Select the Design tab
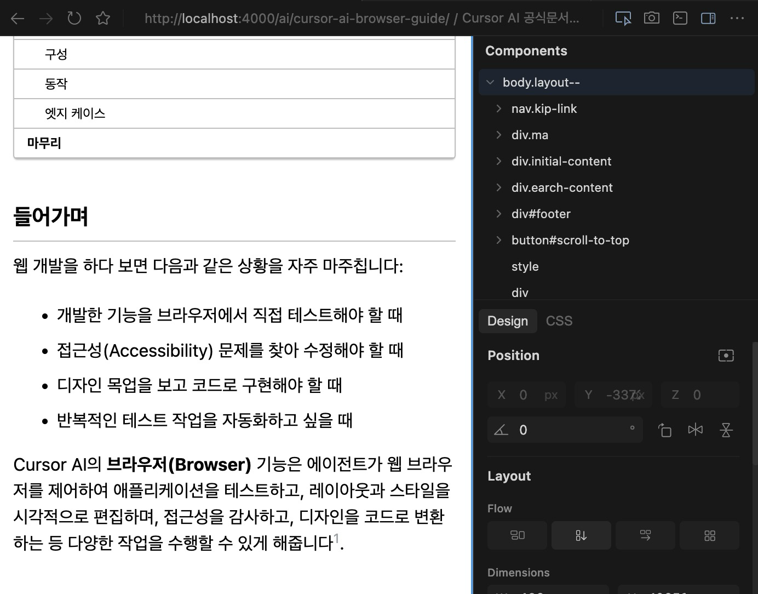The image size is (758, 594). click(x=508, y=321)
